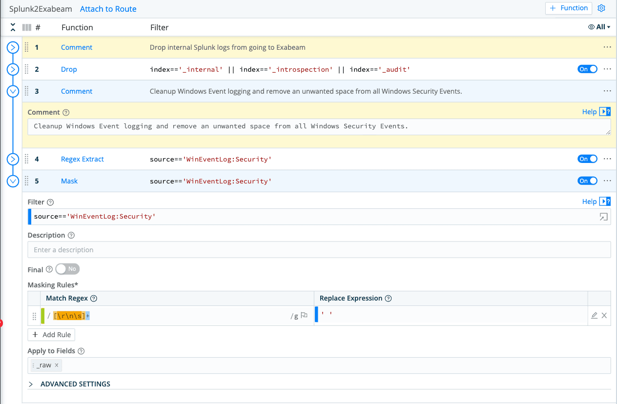Click the Attach to Route link
617x404 pixels.
[x=108, y=9]
